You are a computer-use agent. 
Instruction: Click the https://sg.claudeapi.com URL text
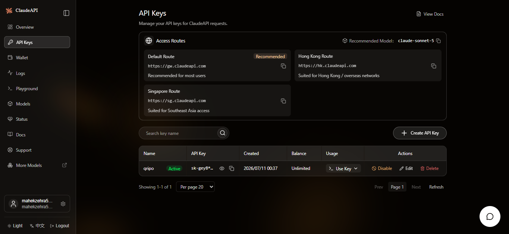(x=177, y=101)
